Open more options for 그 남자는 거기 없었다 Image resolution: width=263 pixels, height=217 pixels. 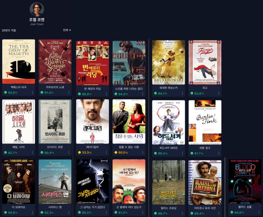point(106,212)
